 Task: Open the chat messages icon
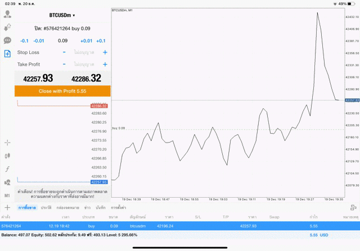click(x=7, y=40)
